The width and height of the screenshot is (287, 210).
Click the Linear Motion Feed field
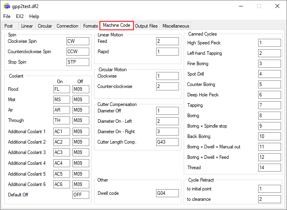(167, 41)
